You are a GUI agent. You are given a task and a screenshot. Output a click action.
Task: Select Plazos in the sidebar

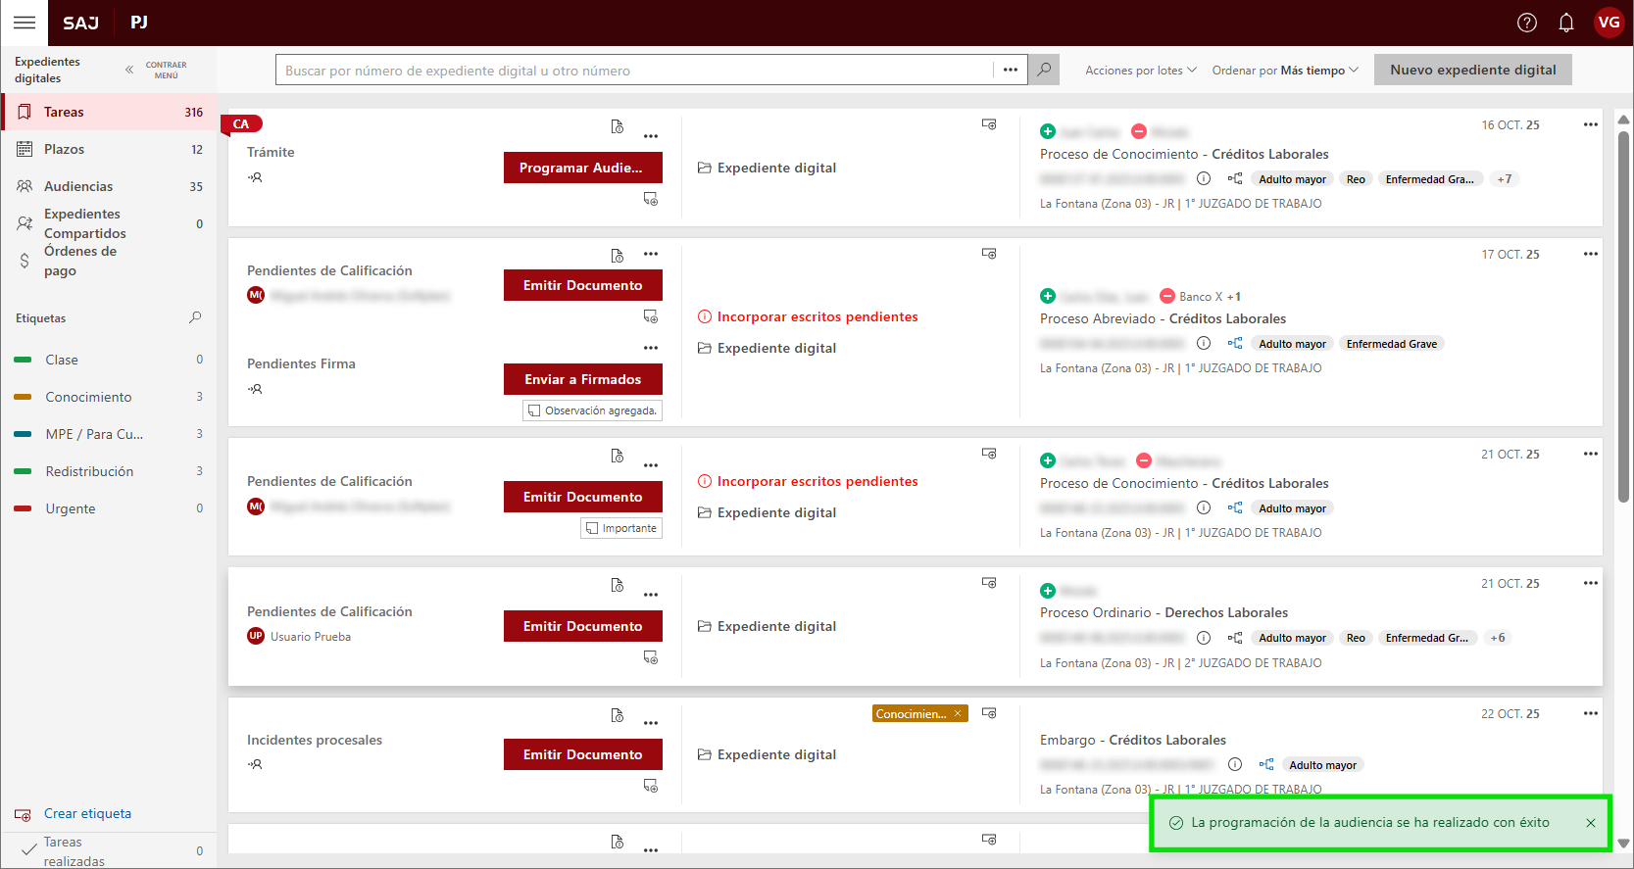point(65,149)
